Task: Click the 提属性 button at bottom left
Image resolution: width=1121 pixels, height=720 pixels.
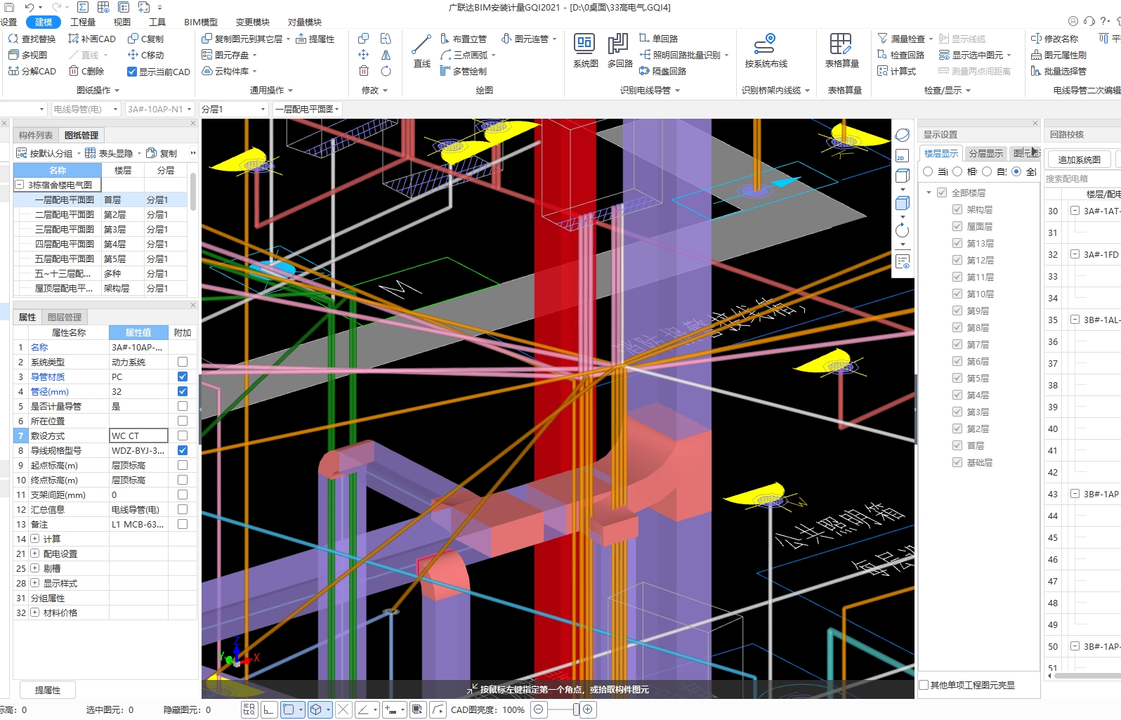Action: pyautogui.click(x=47, y=690)
